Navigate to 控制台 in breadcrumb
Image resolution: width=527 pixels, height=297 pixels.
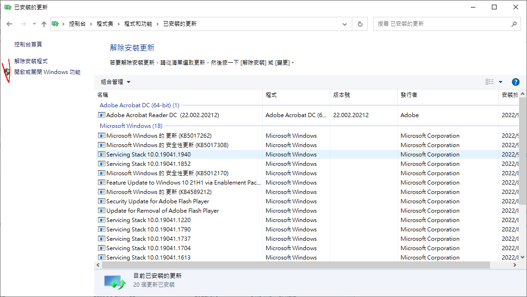pyautogui.click(x=77, y=24)
